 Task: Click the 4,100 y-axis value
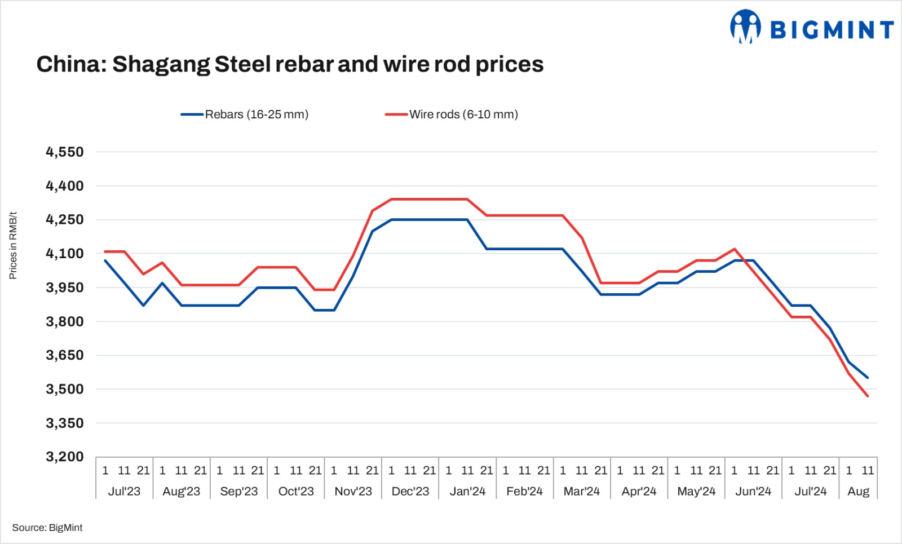pyautogui.click(x=65, y=254)
